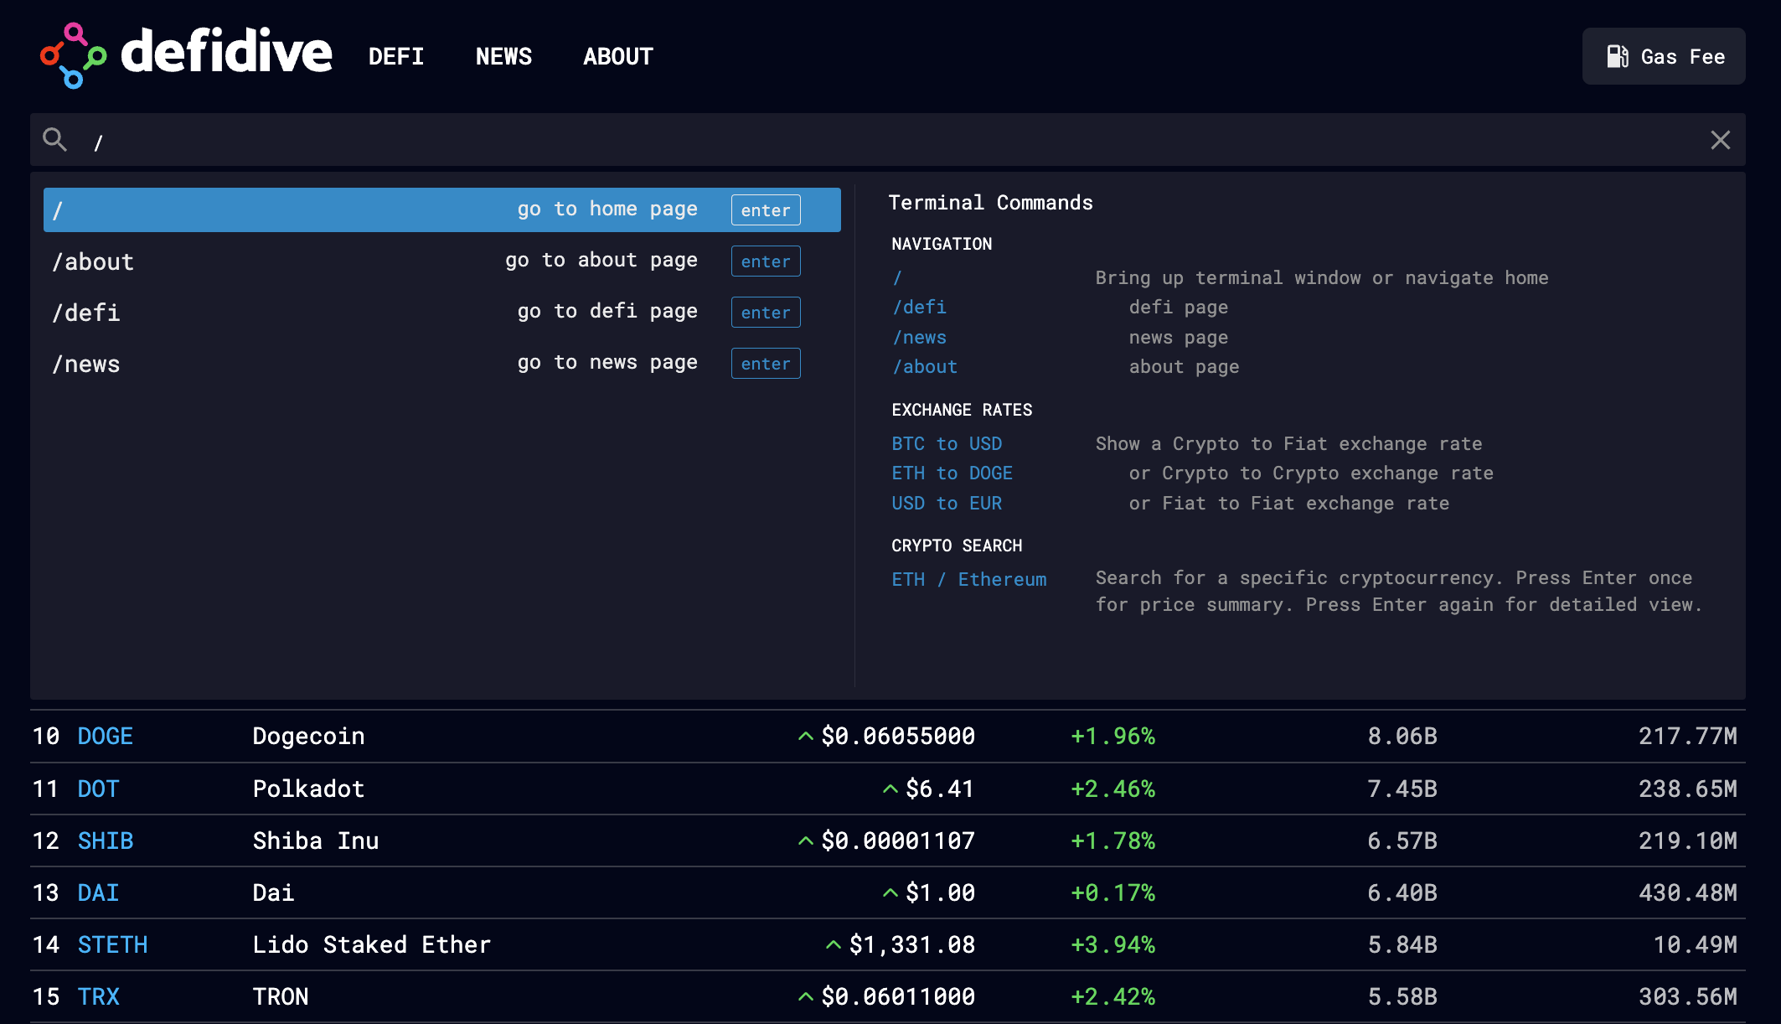Click the ETH to DOGE example
The height and width of the screenshot is (1024, 1781).
click(x=952, y=473)
